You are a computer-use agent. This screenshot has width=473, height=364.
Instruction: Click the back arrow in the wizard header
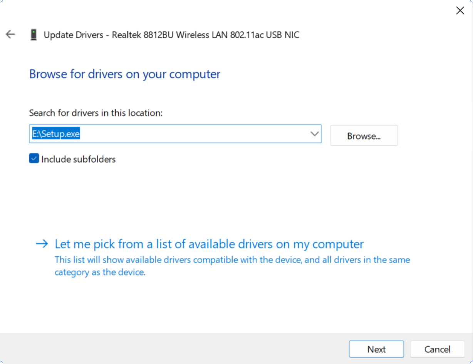tap(10, 35)
